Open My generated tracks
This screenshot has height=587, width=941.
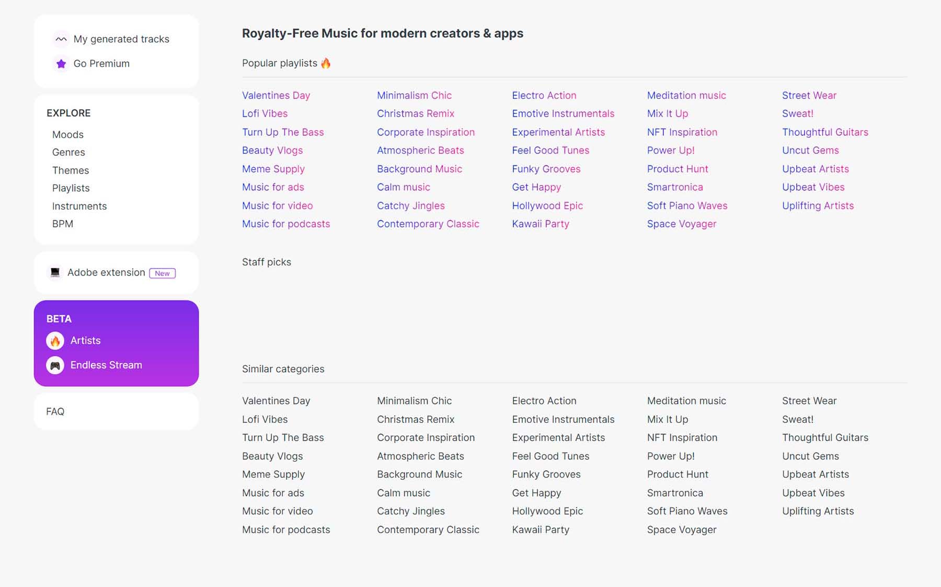click(122, 39)
